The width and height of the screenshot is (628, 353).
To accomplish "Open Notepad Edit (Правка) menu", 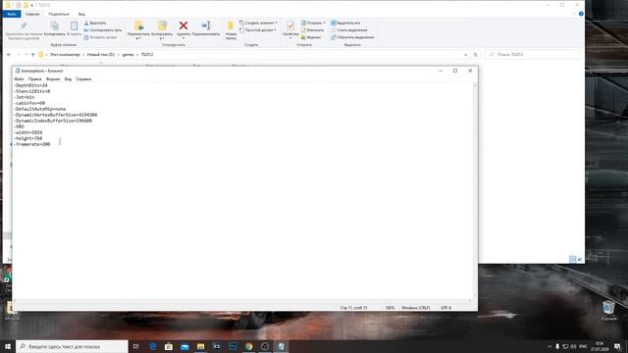I will point(35,79).
